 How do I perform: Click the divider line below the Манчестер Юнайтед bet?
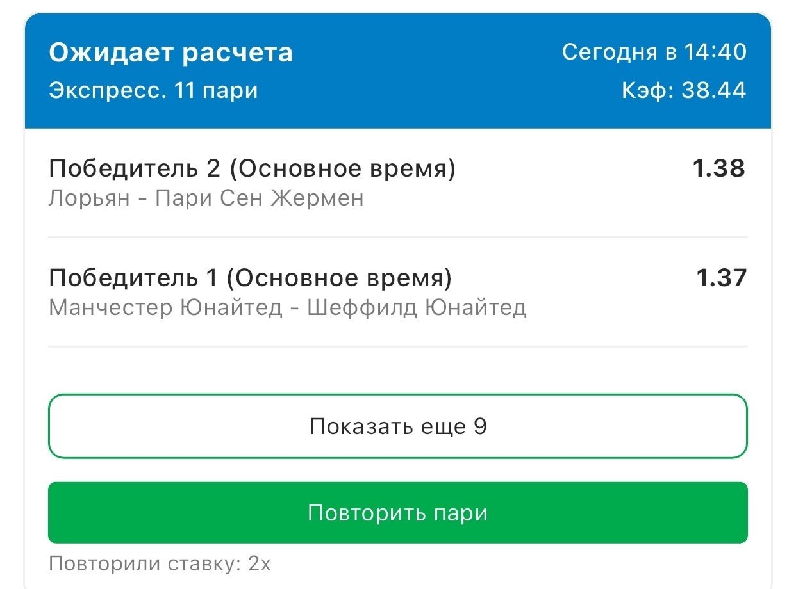pyautogui.click(x=397, y=347)
